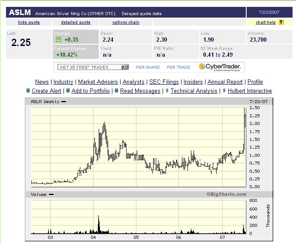Click the GET 35 FREE TRADES field
This screenshot has width=296, height=244.
90,67
